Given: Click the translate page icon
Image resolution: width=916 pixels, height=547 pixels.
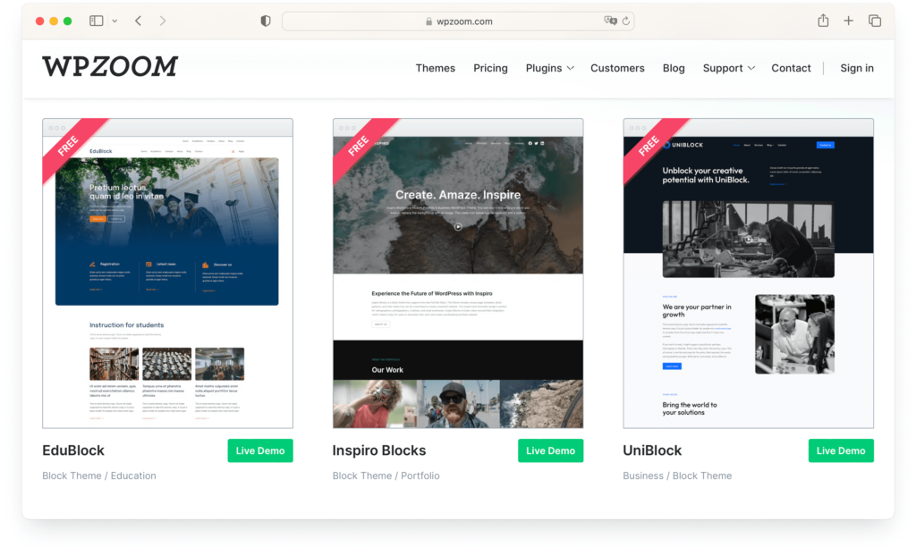Looking at the screenshot, I should 610,21.
